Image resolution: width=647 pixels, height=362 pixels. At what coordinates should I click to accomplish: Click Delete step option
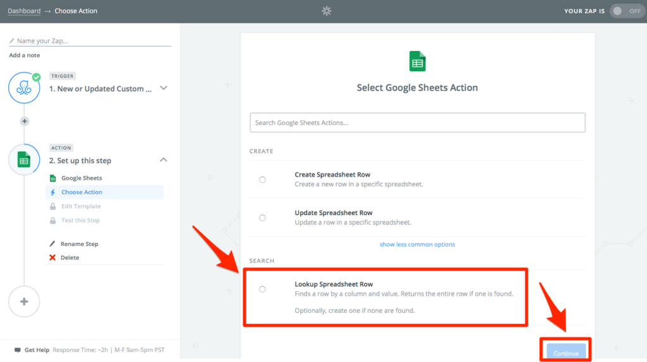[x=70, y=257]
